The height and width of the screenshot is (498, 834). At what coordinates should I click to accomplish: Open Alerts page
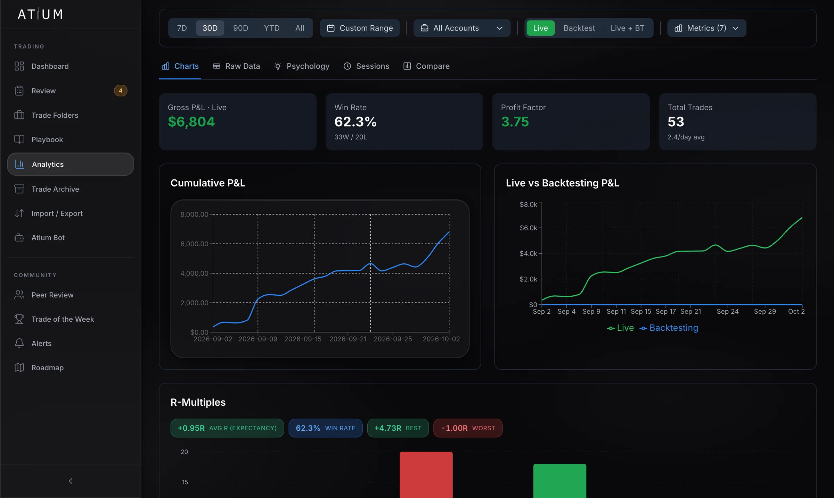pos(71,343)
